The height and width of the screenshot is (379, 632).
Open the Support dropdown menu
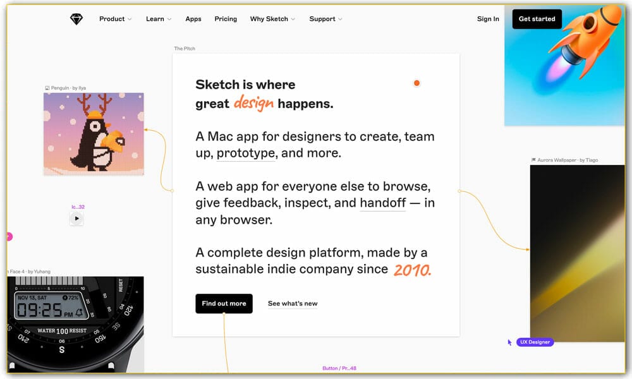coord(325,19)
